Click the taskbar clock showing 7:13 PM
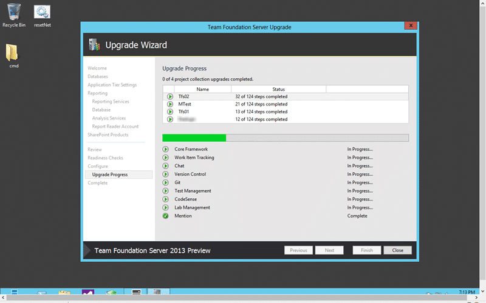The width and height of the screenshot is (486, 303). pyautogui.click(x=467, y=292)
